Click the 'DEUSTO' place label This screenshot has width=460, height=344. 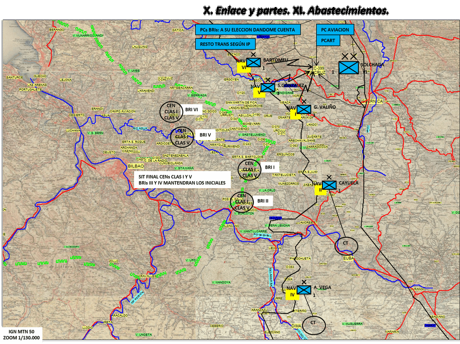click(109, 152)
